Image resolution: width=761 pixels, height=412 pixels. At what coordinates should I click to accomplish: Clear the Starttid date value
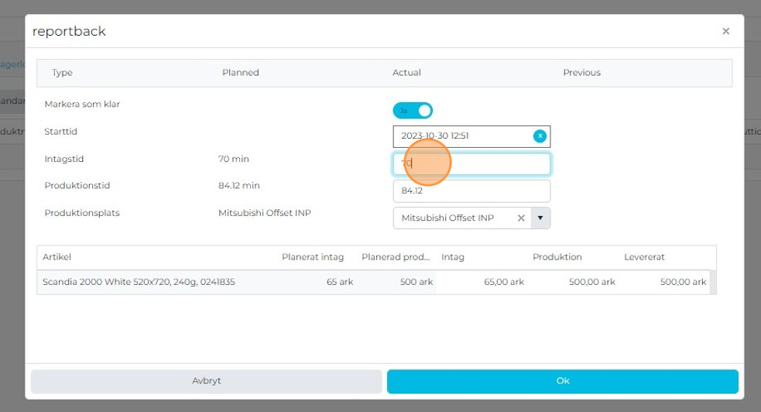tap(540, 136)
